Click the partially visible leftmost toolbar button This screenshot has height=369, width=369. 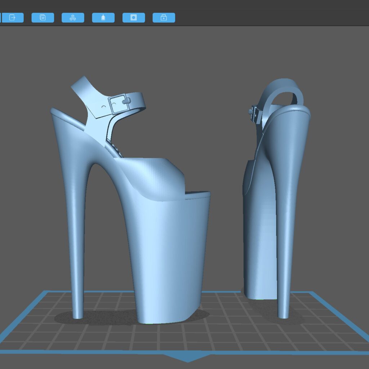pyautogui.click(x=1, y=18)
